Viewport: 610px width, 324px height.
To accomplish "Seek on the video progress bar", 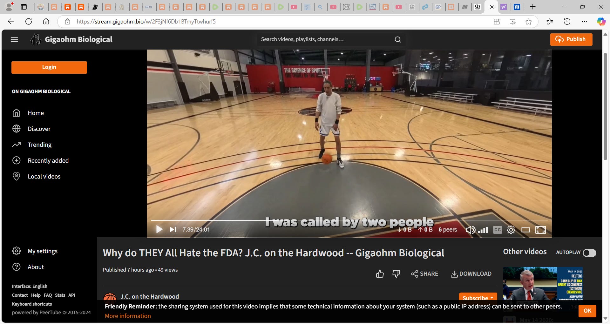I will point(349,220).
